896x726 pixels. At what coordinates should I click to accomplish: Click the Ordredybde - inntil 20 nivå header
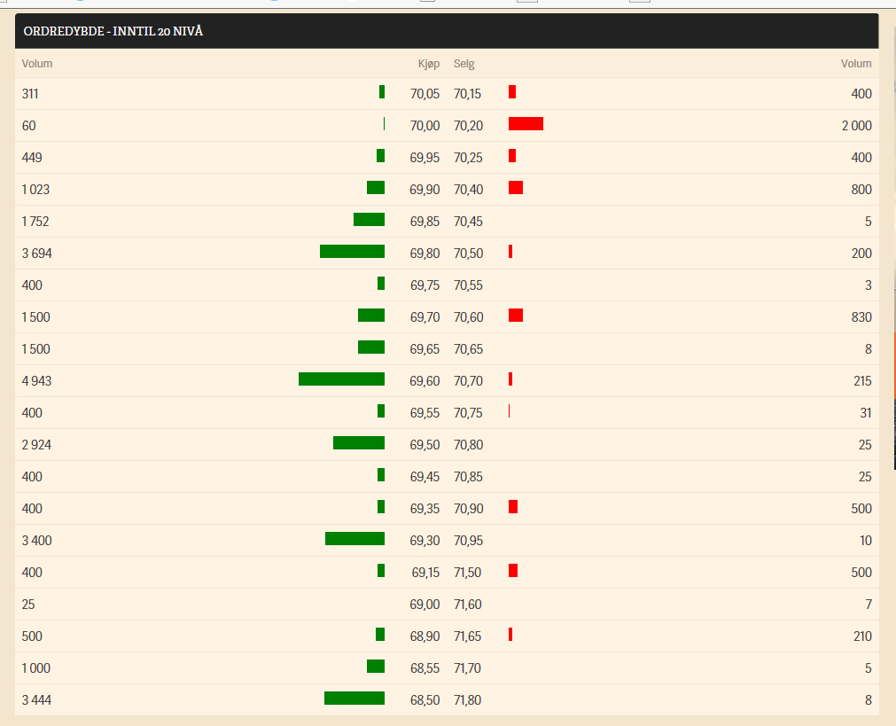click(113, 32)
